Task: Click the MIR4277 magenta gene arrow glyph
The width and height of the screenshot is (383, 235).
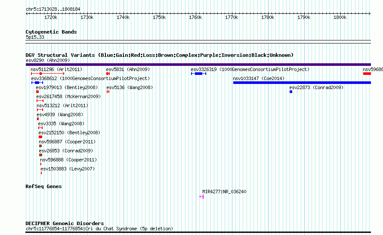Action: pos(201,197)
